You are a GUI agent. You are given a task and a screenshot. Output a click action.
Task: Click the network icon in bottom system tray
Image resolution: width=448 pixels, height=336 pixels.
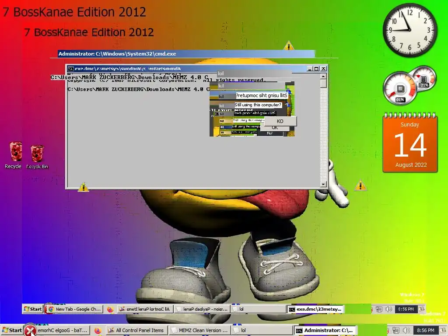click(x=395, y=330)
